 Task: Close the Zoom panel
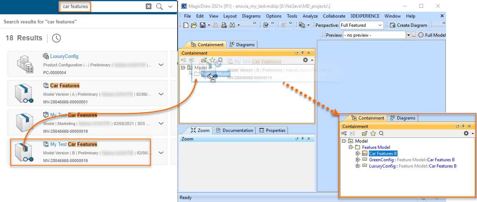coord(309,139)
